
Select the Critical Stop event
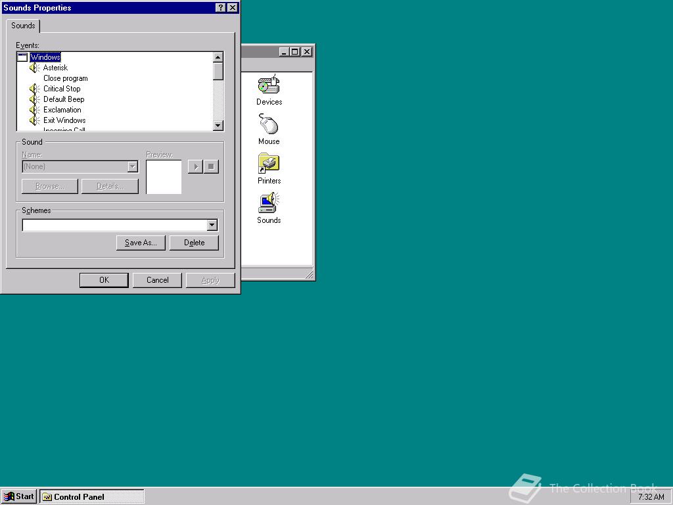click(62, 89)
